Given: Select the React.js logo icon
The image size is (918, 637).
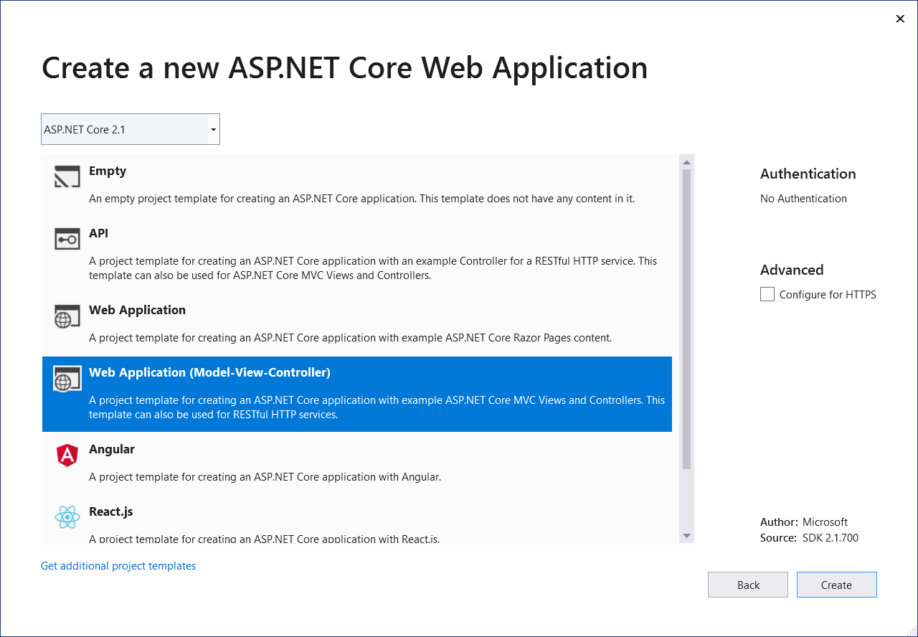Looking at the screenshot, I should tap(67, 517).
